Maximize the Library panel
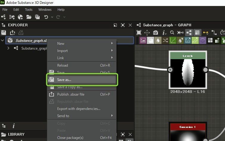The width and height of the screenshot is (225, 141). 123,134
